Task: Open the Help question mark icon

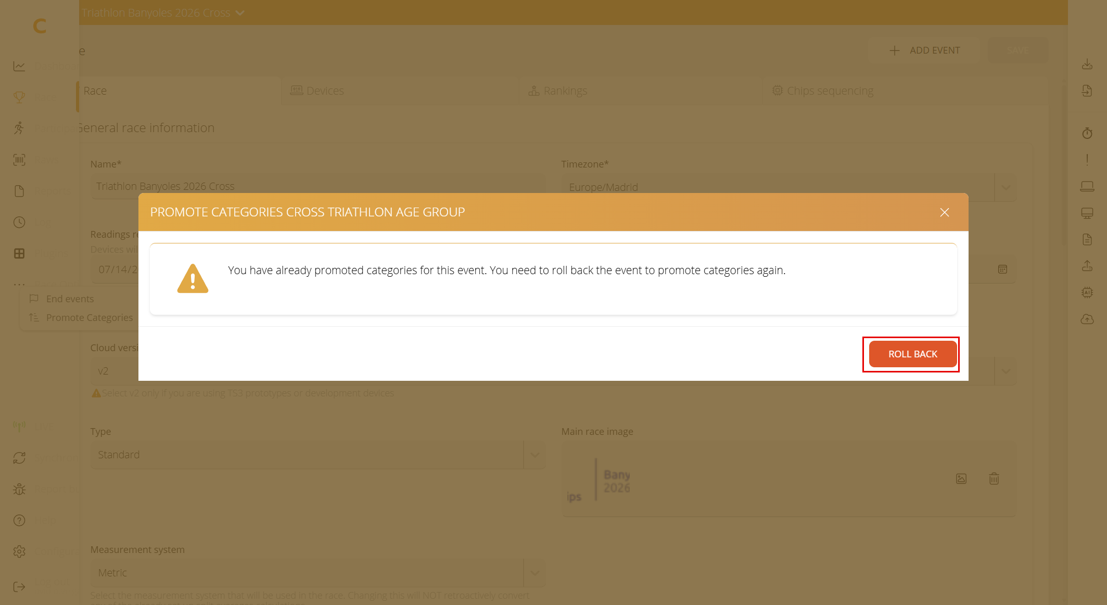Action: (x=19, y=520)
